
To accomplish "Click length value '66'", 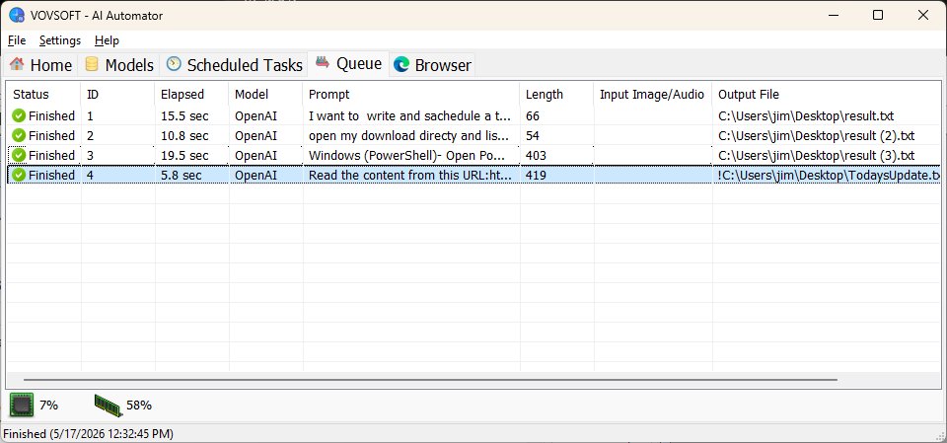I will click(x=532, y=116).
